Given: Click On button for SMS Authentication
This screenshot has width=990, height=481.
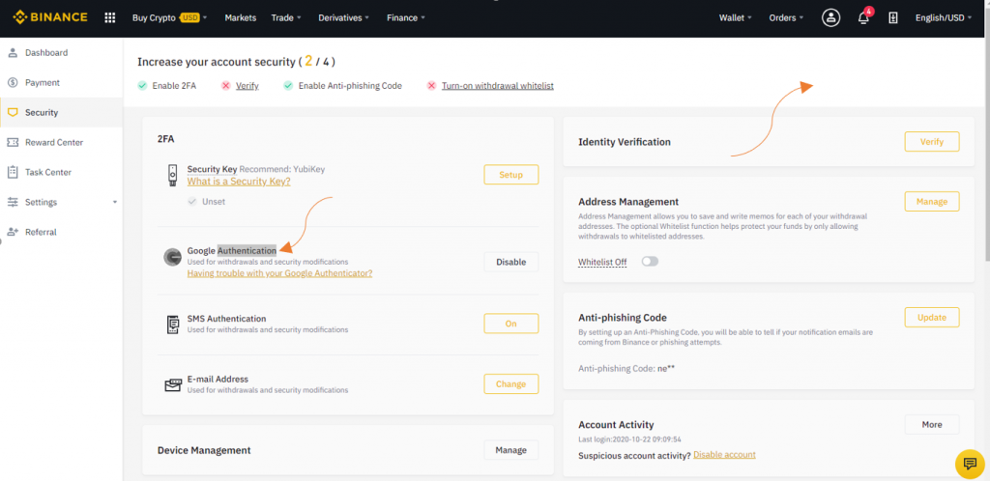Looking at the screenshot, I should (x=511, y=324).
